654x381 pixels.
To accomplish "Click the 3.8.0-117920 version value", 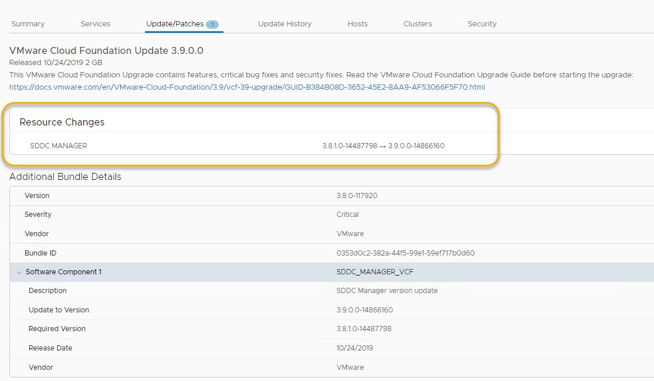I will click(x=357, y=196).
